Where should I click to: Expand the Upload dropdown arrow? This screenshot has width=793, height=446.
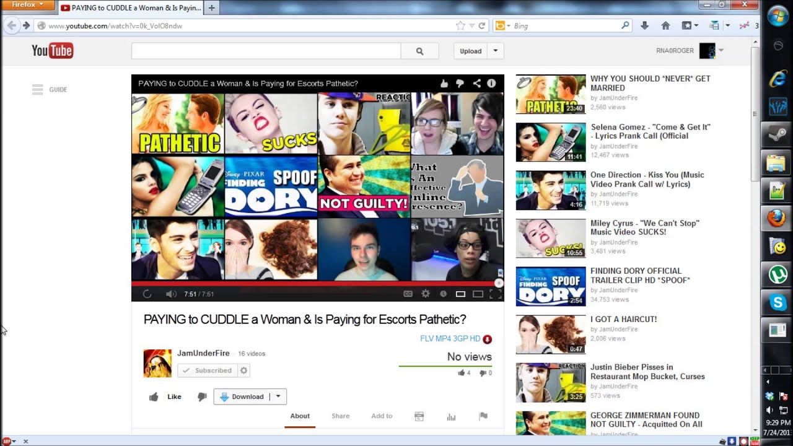click(x=495, y=51)
